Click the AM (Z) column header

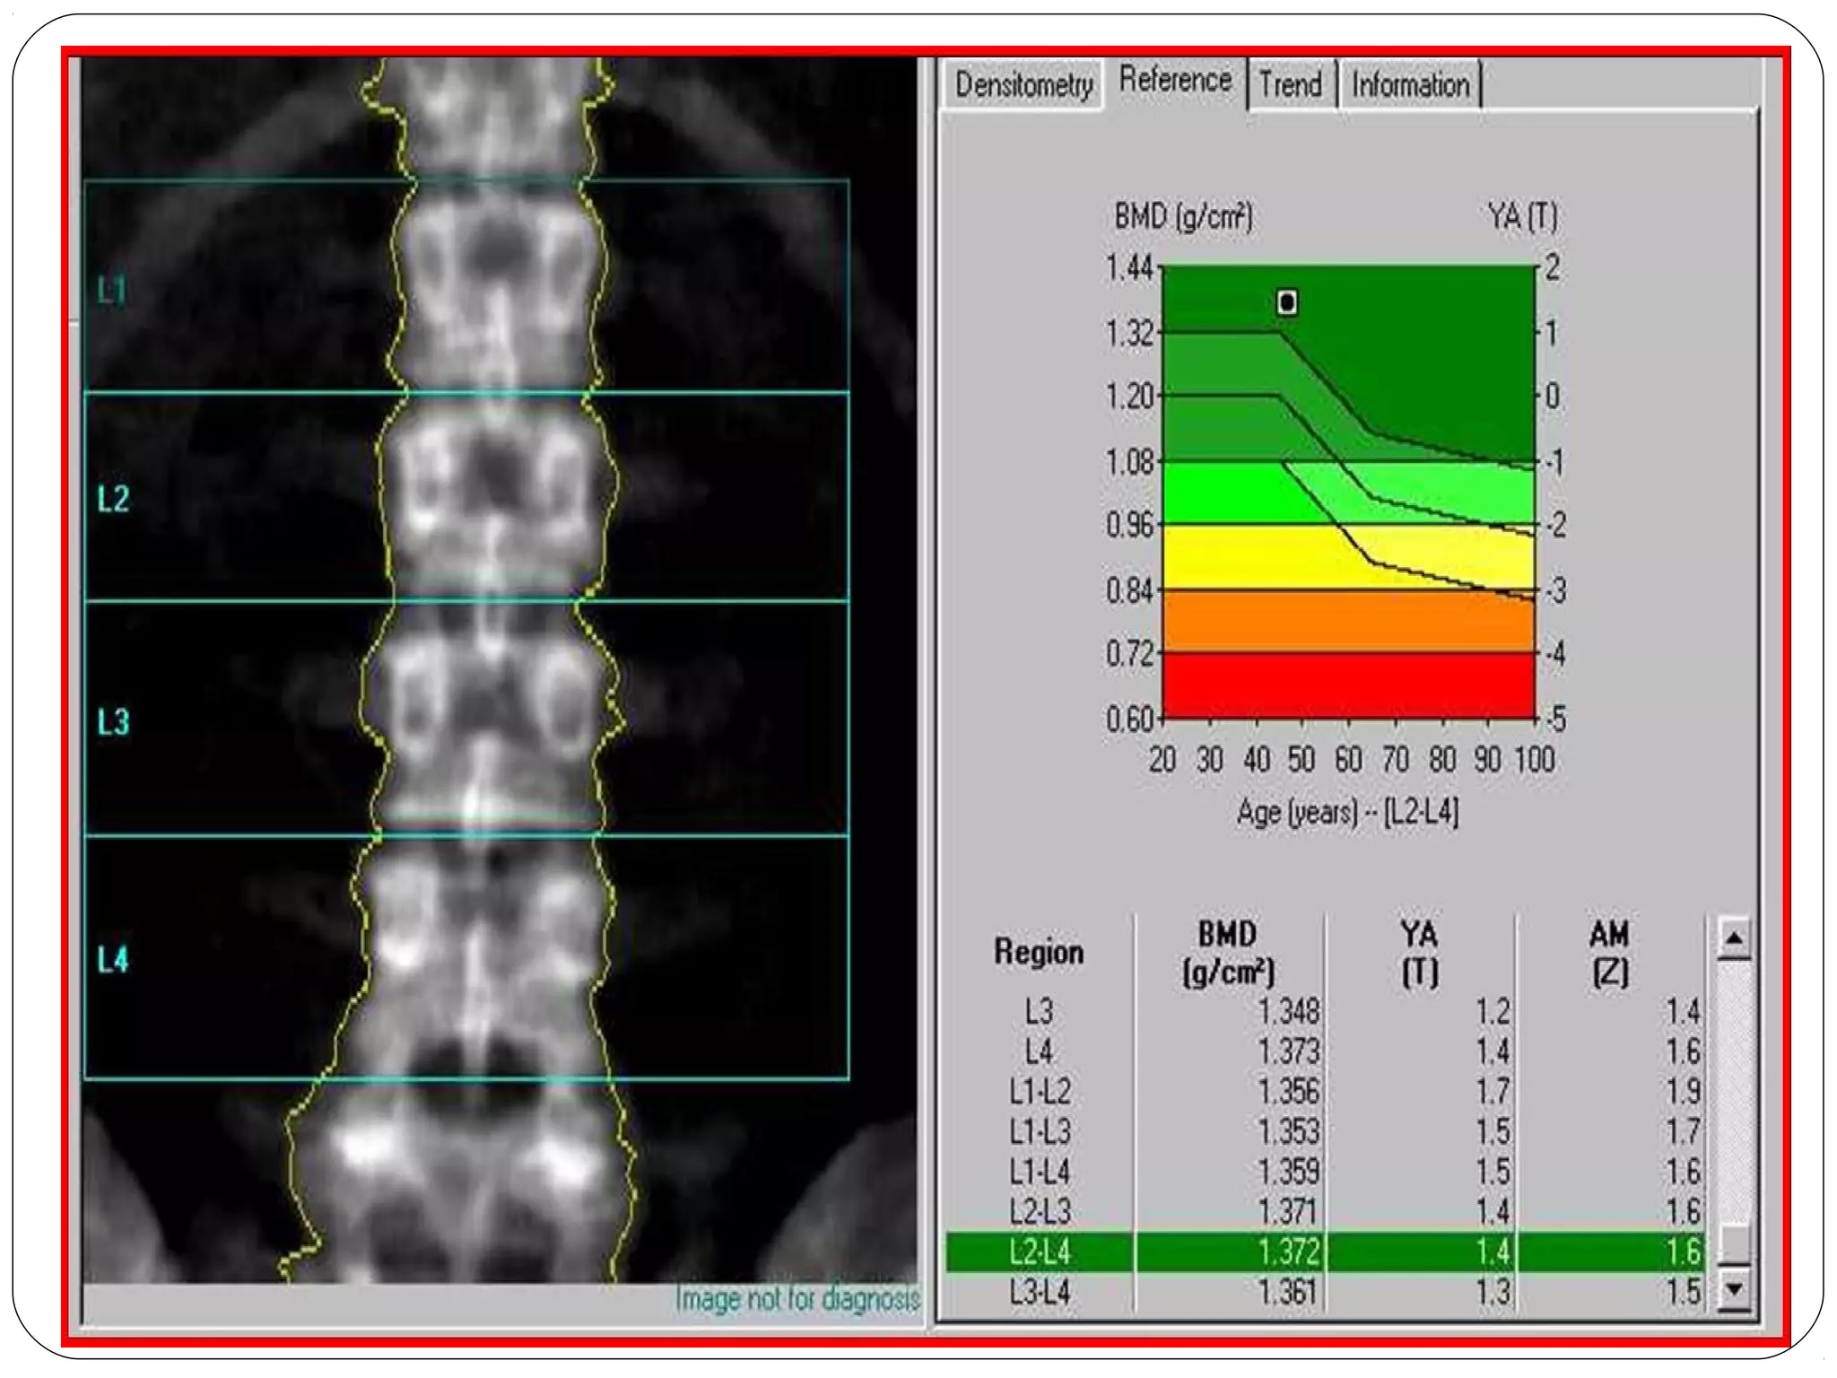1608,953
